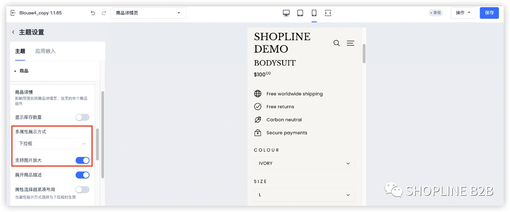This screenshot has width=510, height=212.
Task: Toggle 显示库存数量 switch
Action: (82, 117)
